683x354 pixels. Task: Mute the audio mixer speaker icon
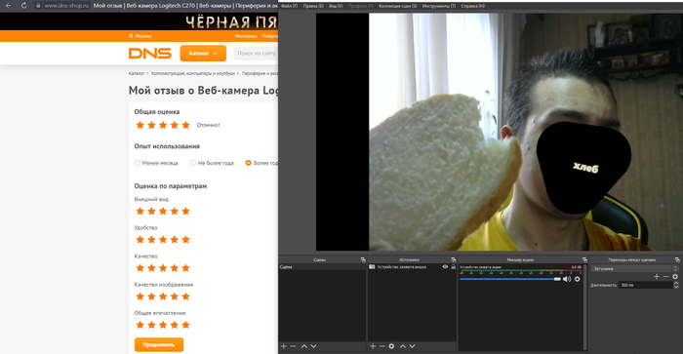567,279
